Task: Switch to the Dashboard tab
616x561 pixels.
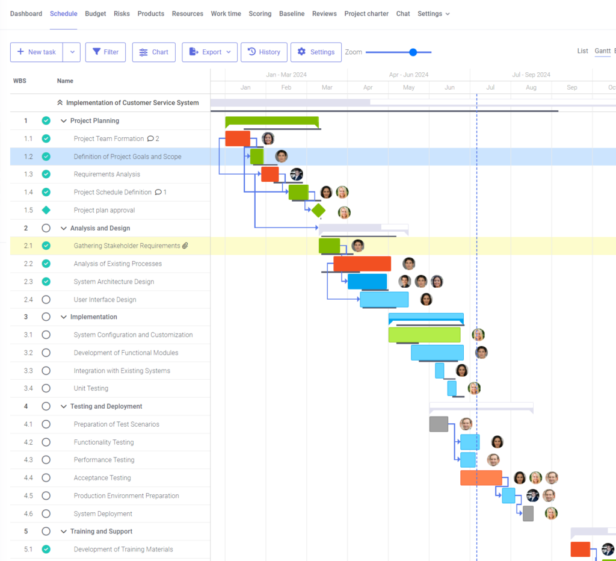Action: point(26,13)
